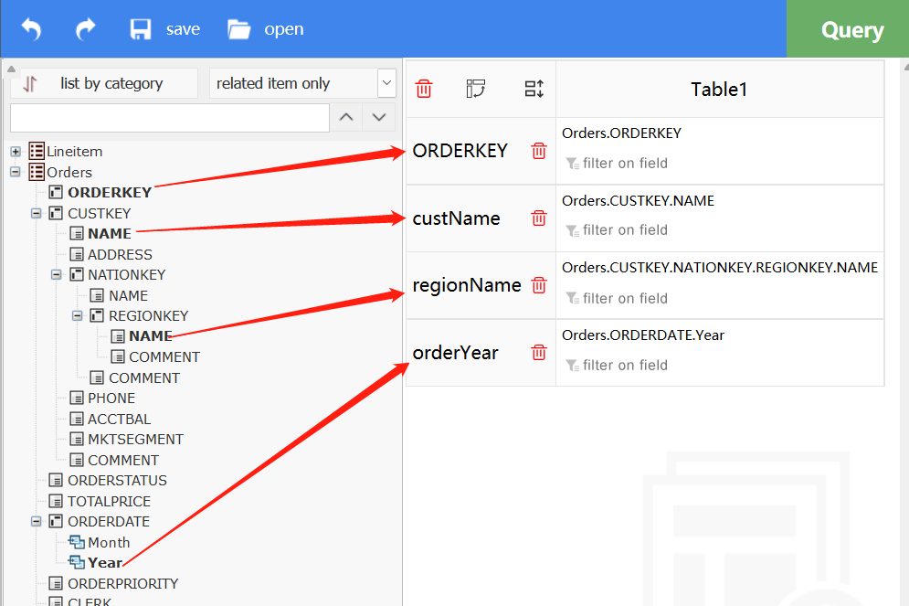Collapse the REGIONKEY node

pos(77,315)
